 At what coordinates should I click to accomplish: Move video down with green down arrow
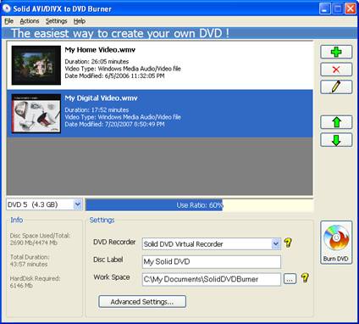point(336,140)
